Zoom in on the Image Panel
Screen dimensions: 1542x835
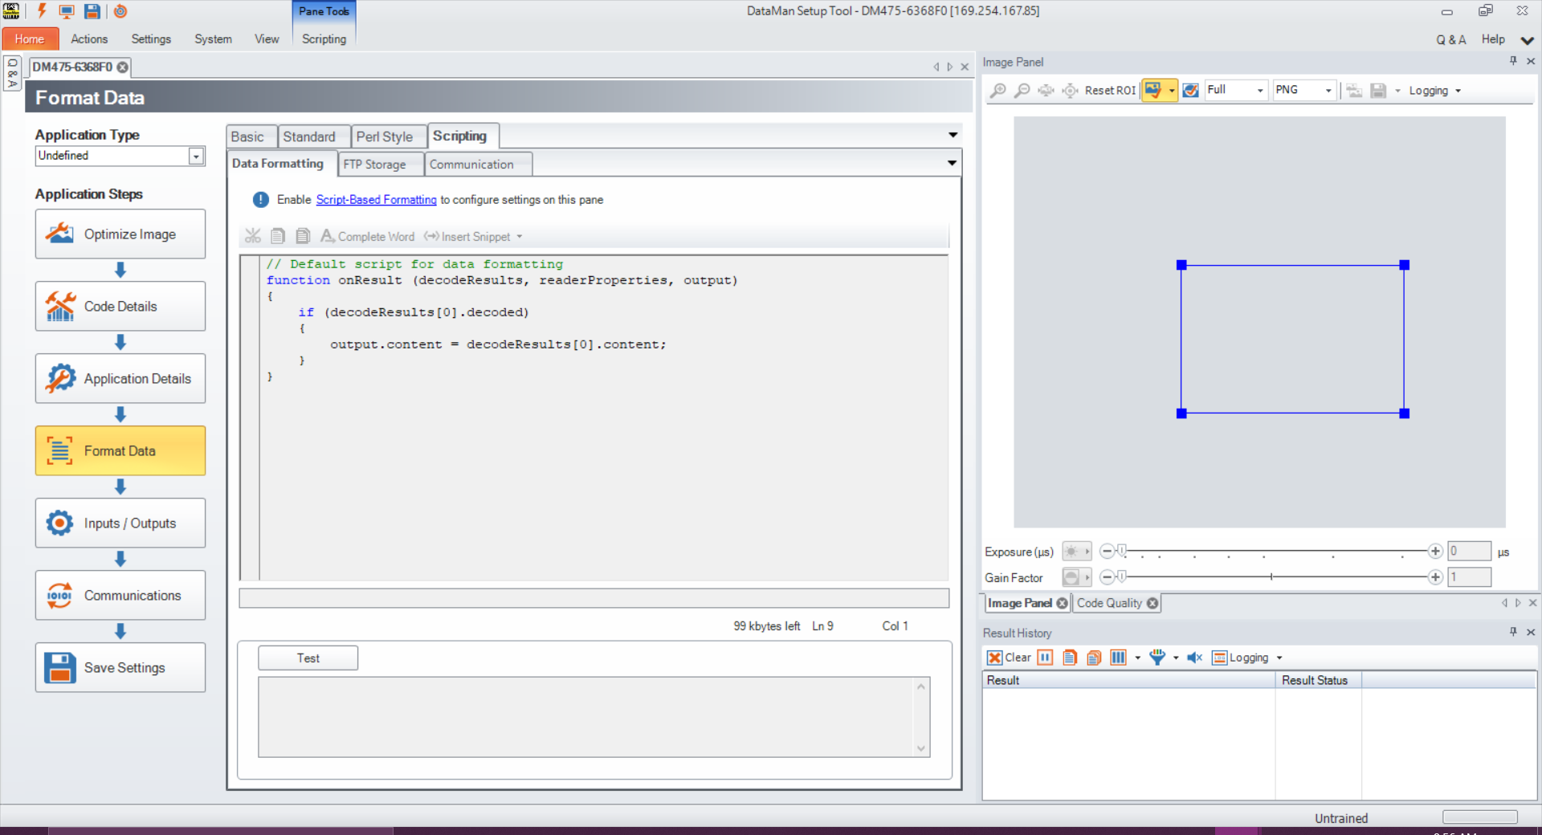[x=997, y=91]
